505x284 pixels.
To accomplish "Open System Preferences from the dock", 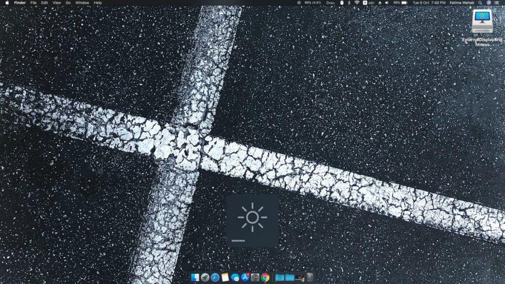I will 255,277.
